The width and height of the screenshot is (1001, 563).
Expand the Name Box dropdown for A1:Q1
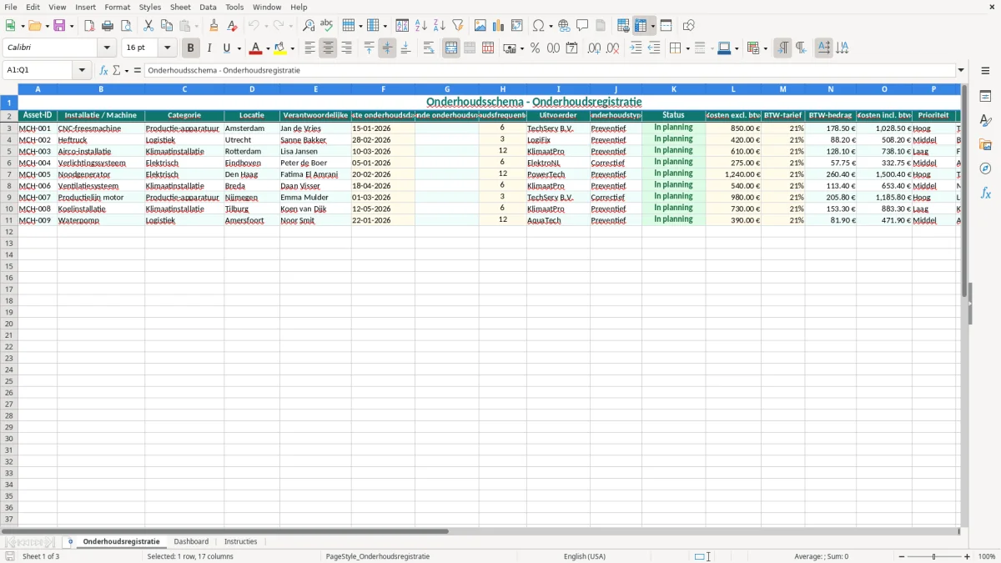82,71
